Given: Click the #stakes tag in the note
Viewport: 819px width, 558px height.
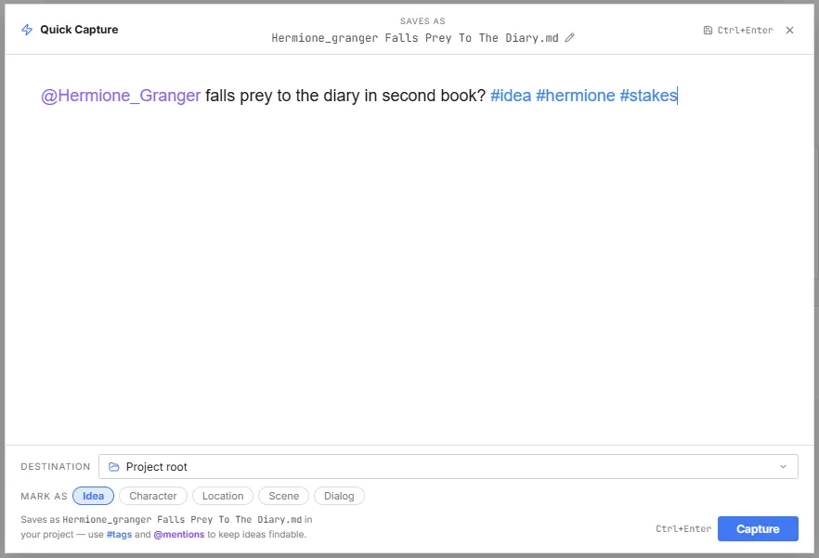Looking at the screenshot, I should (648, 96).
